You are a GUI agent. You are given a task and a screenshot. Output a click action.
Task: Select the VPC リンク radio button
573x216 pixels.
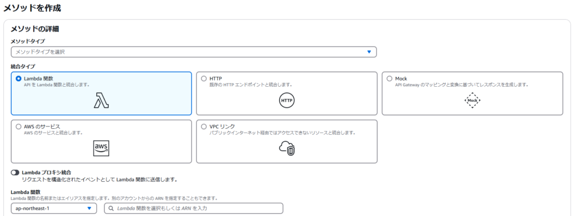point(204,126)
